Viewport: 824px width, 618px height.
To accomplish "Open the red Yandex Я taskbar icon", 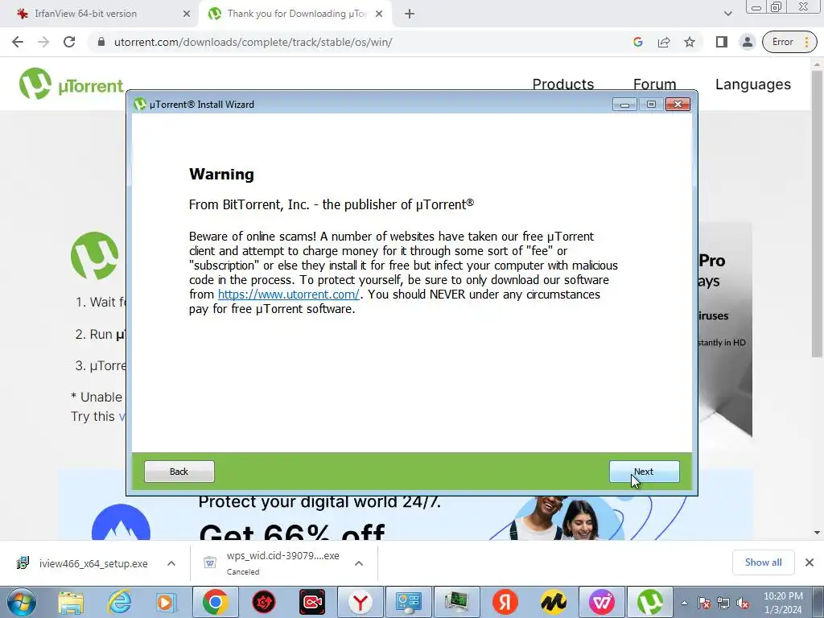I will click(505, 602).
